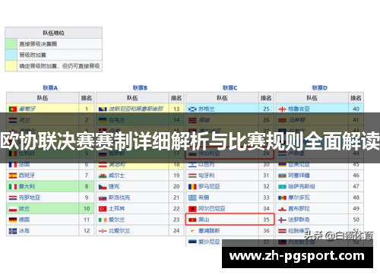The width and height of the screenshot is (380, 275).
Task: Open the 黑山 team link
Action: tap(204, 220)
